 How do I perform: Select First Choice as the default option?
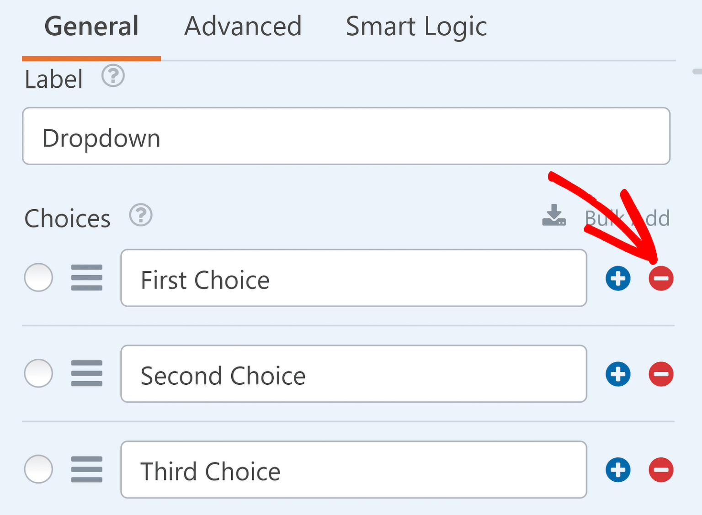[x=38, y=278]
